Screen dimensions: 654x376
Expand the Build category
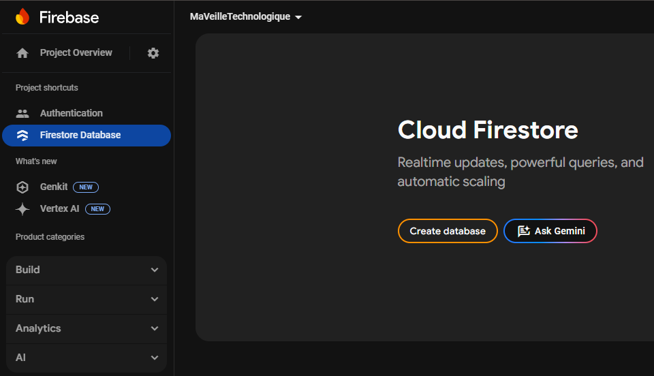click(87, 270)
